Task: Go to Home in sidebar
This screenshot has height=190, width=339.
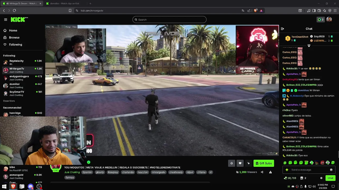Action: (x=13, y=30)
